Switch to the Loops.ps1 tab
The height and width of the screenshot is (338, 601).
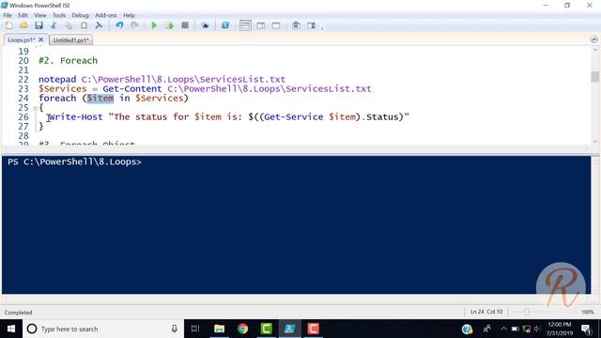pyautogui.click(x=21, y=39)
